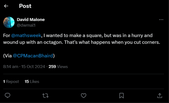Like the post with the heart icon
The width and height of the screenshot is (169, 103).
pos(83,95)
